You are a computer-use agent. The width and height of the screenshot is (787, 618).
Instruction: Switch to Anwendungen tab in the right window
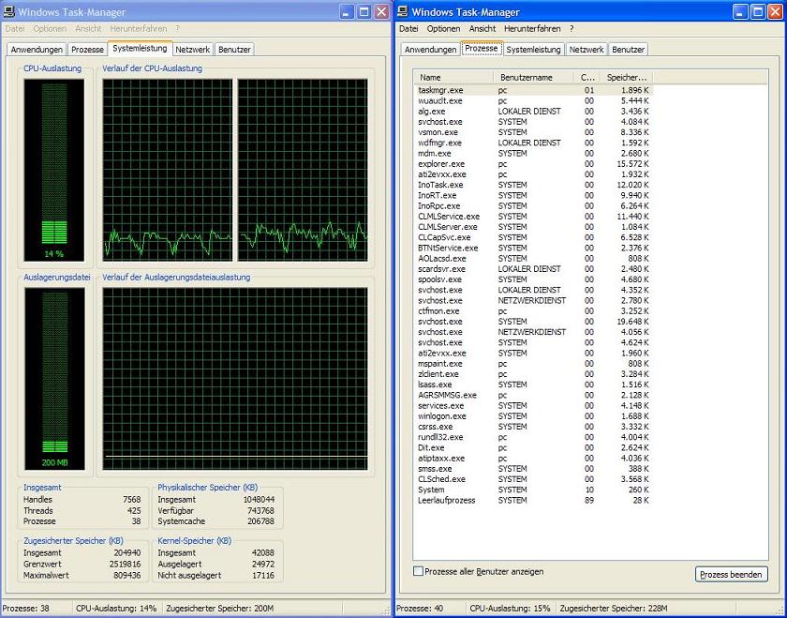click(x=431, y=50)
